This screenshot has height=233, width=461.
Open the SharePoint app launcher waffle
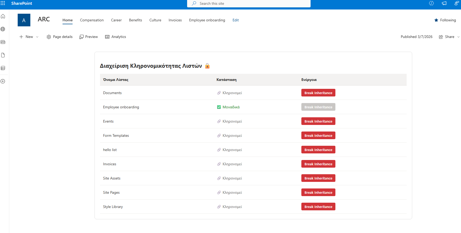click(3, 3)
